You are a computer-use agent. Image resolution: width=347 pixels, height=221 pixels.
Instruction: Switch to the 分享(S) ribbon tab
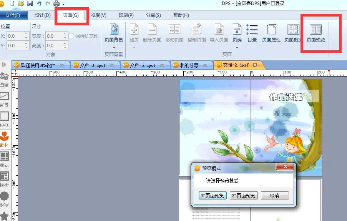pyautogui.click(x=153, y=15)
